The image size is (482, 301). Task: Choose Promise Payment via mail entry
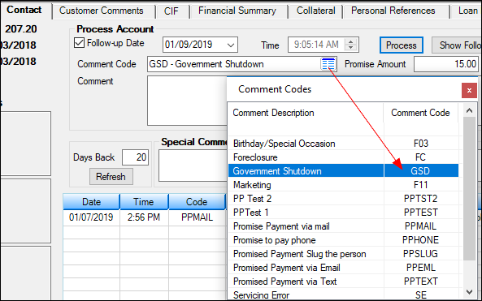click(x=343, y=226)
